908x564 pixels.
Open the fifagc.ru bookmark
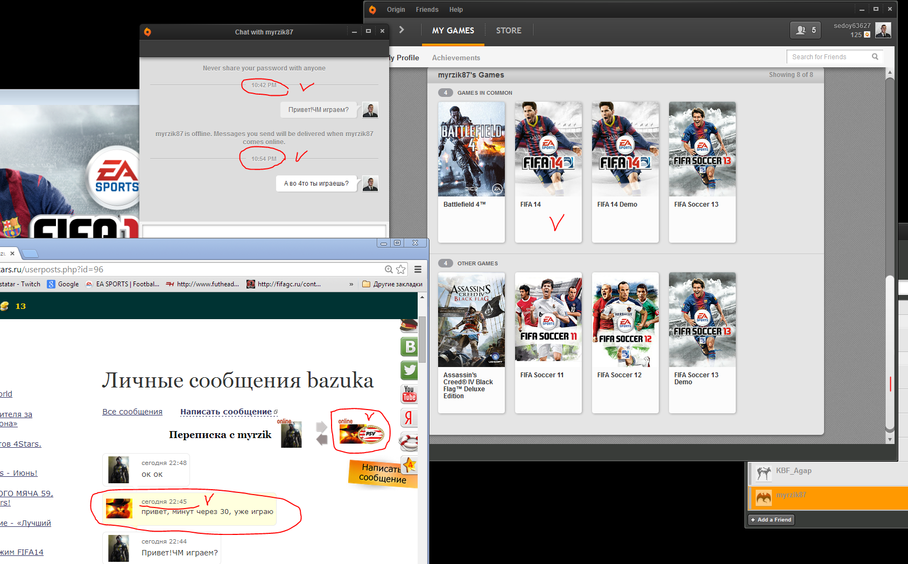pos(284,284)
